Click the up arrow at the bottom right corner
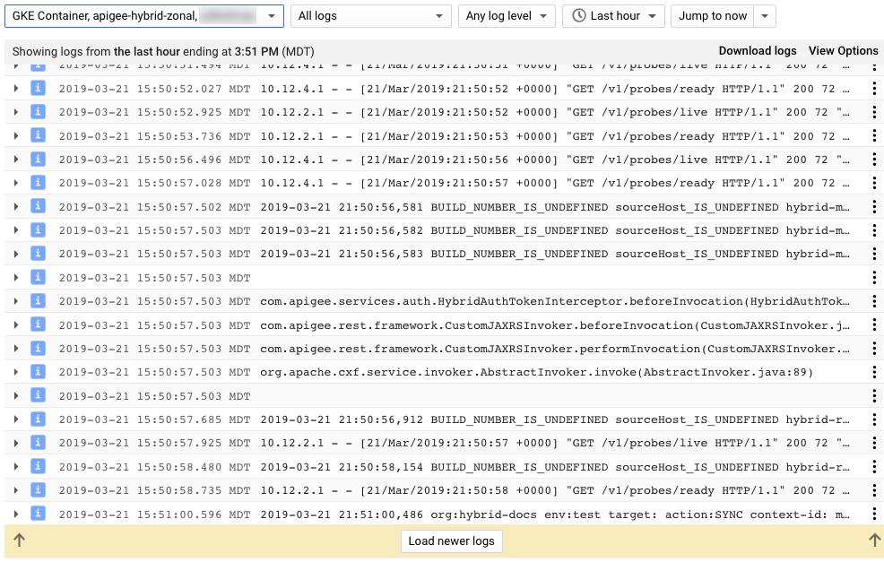 (x=872, y=540)
